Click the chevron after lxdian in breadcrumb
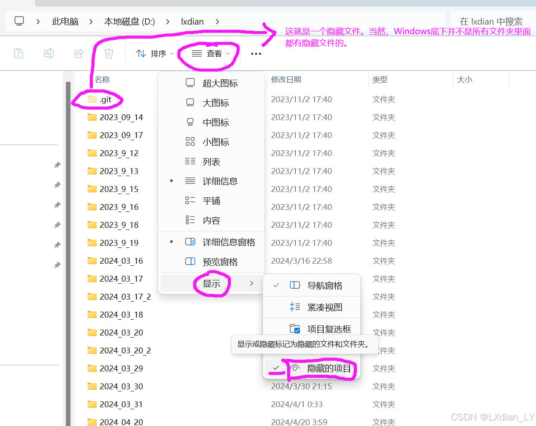536x426 pixels. pyautogui.click(x=217, y=21)
